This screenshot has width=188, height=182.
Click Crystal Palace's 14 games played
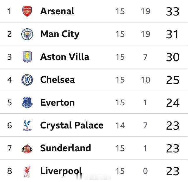coord(120,126)
